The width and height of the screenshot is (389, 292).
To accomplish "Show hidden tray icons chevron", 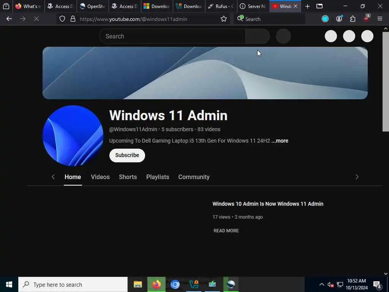I will pos(321,284).
